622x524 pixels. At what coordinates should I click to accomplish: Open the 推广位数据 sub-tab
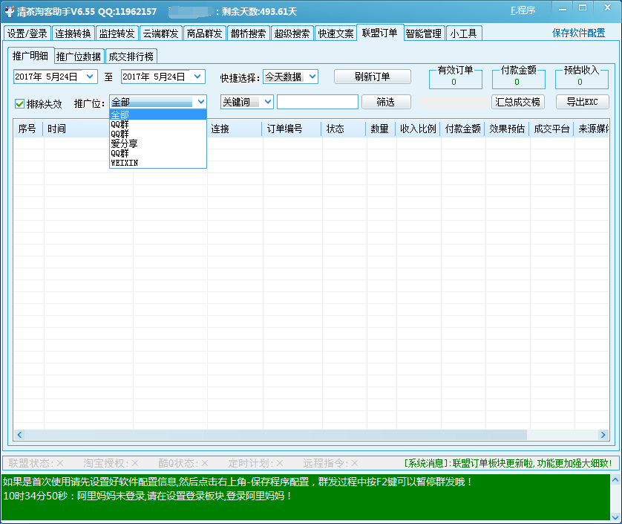click(79, 56)
